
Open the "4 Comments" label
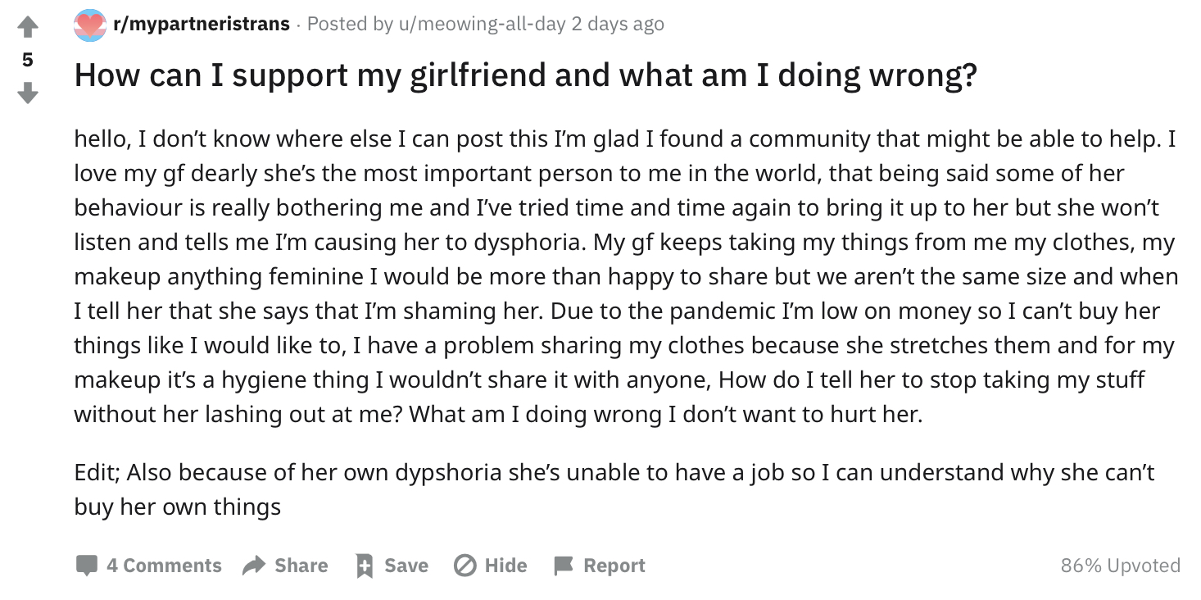[x=164, y=566]
